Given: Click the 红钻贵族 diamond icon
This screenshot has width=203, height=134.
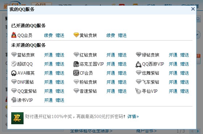Looking at the screenshot, I should tap(76, 55).
